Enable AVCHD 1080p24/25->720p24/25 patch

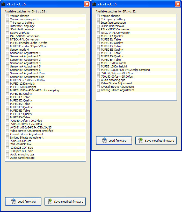coord(8,128)
